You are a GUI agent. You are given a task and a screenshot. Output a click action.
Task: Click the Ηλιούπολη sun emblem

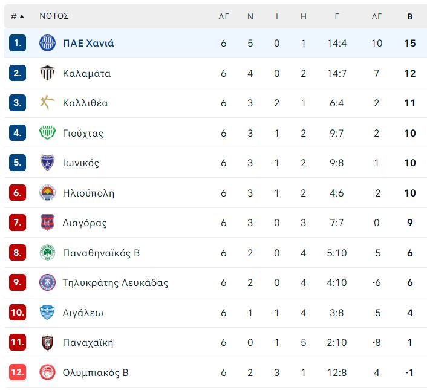tap(47, 193)
